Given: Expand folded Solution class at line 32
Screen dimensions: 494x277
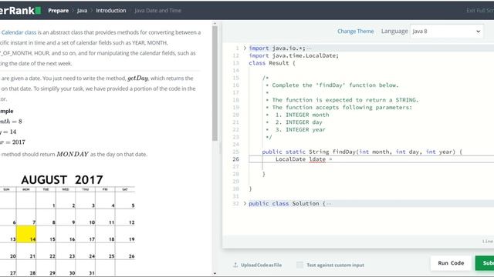Looking at the screenshot, I should coord(245,203).
